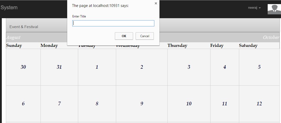Go to previous month August
The width and height of the screenshot is (281, 123).
pos(13,37)
